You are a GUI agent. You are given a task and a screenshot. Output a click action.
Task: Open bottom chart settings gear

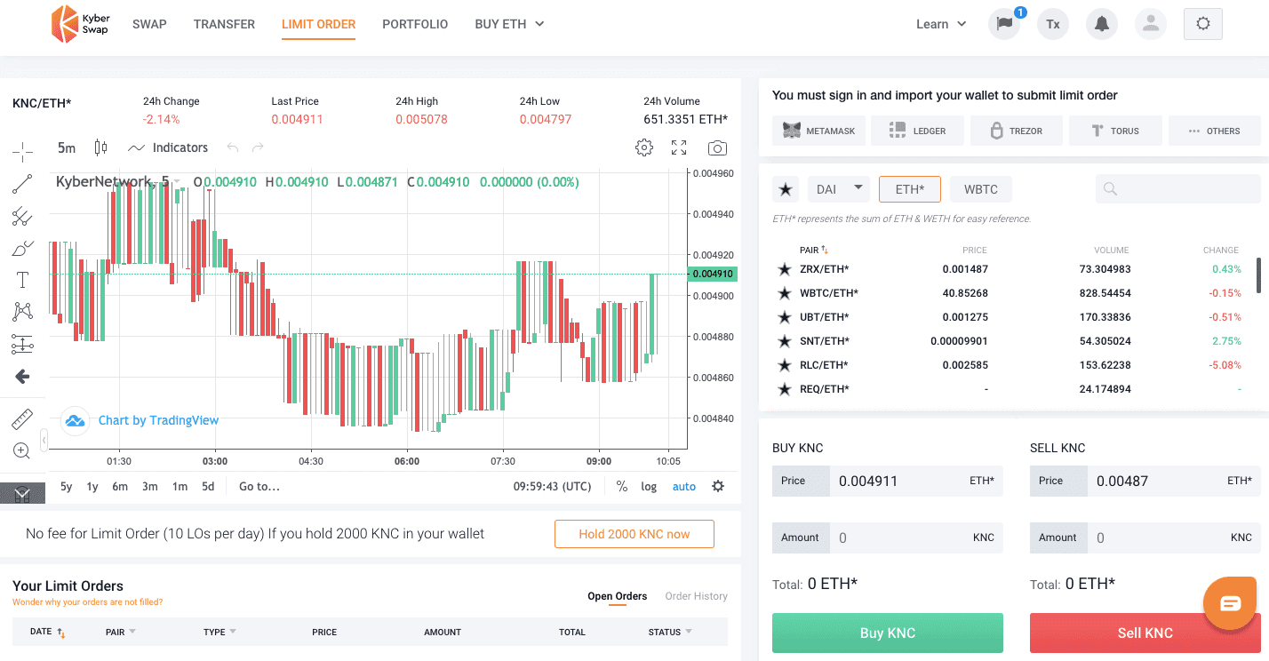pos(718,486)
